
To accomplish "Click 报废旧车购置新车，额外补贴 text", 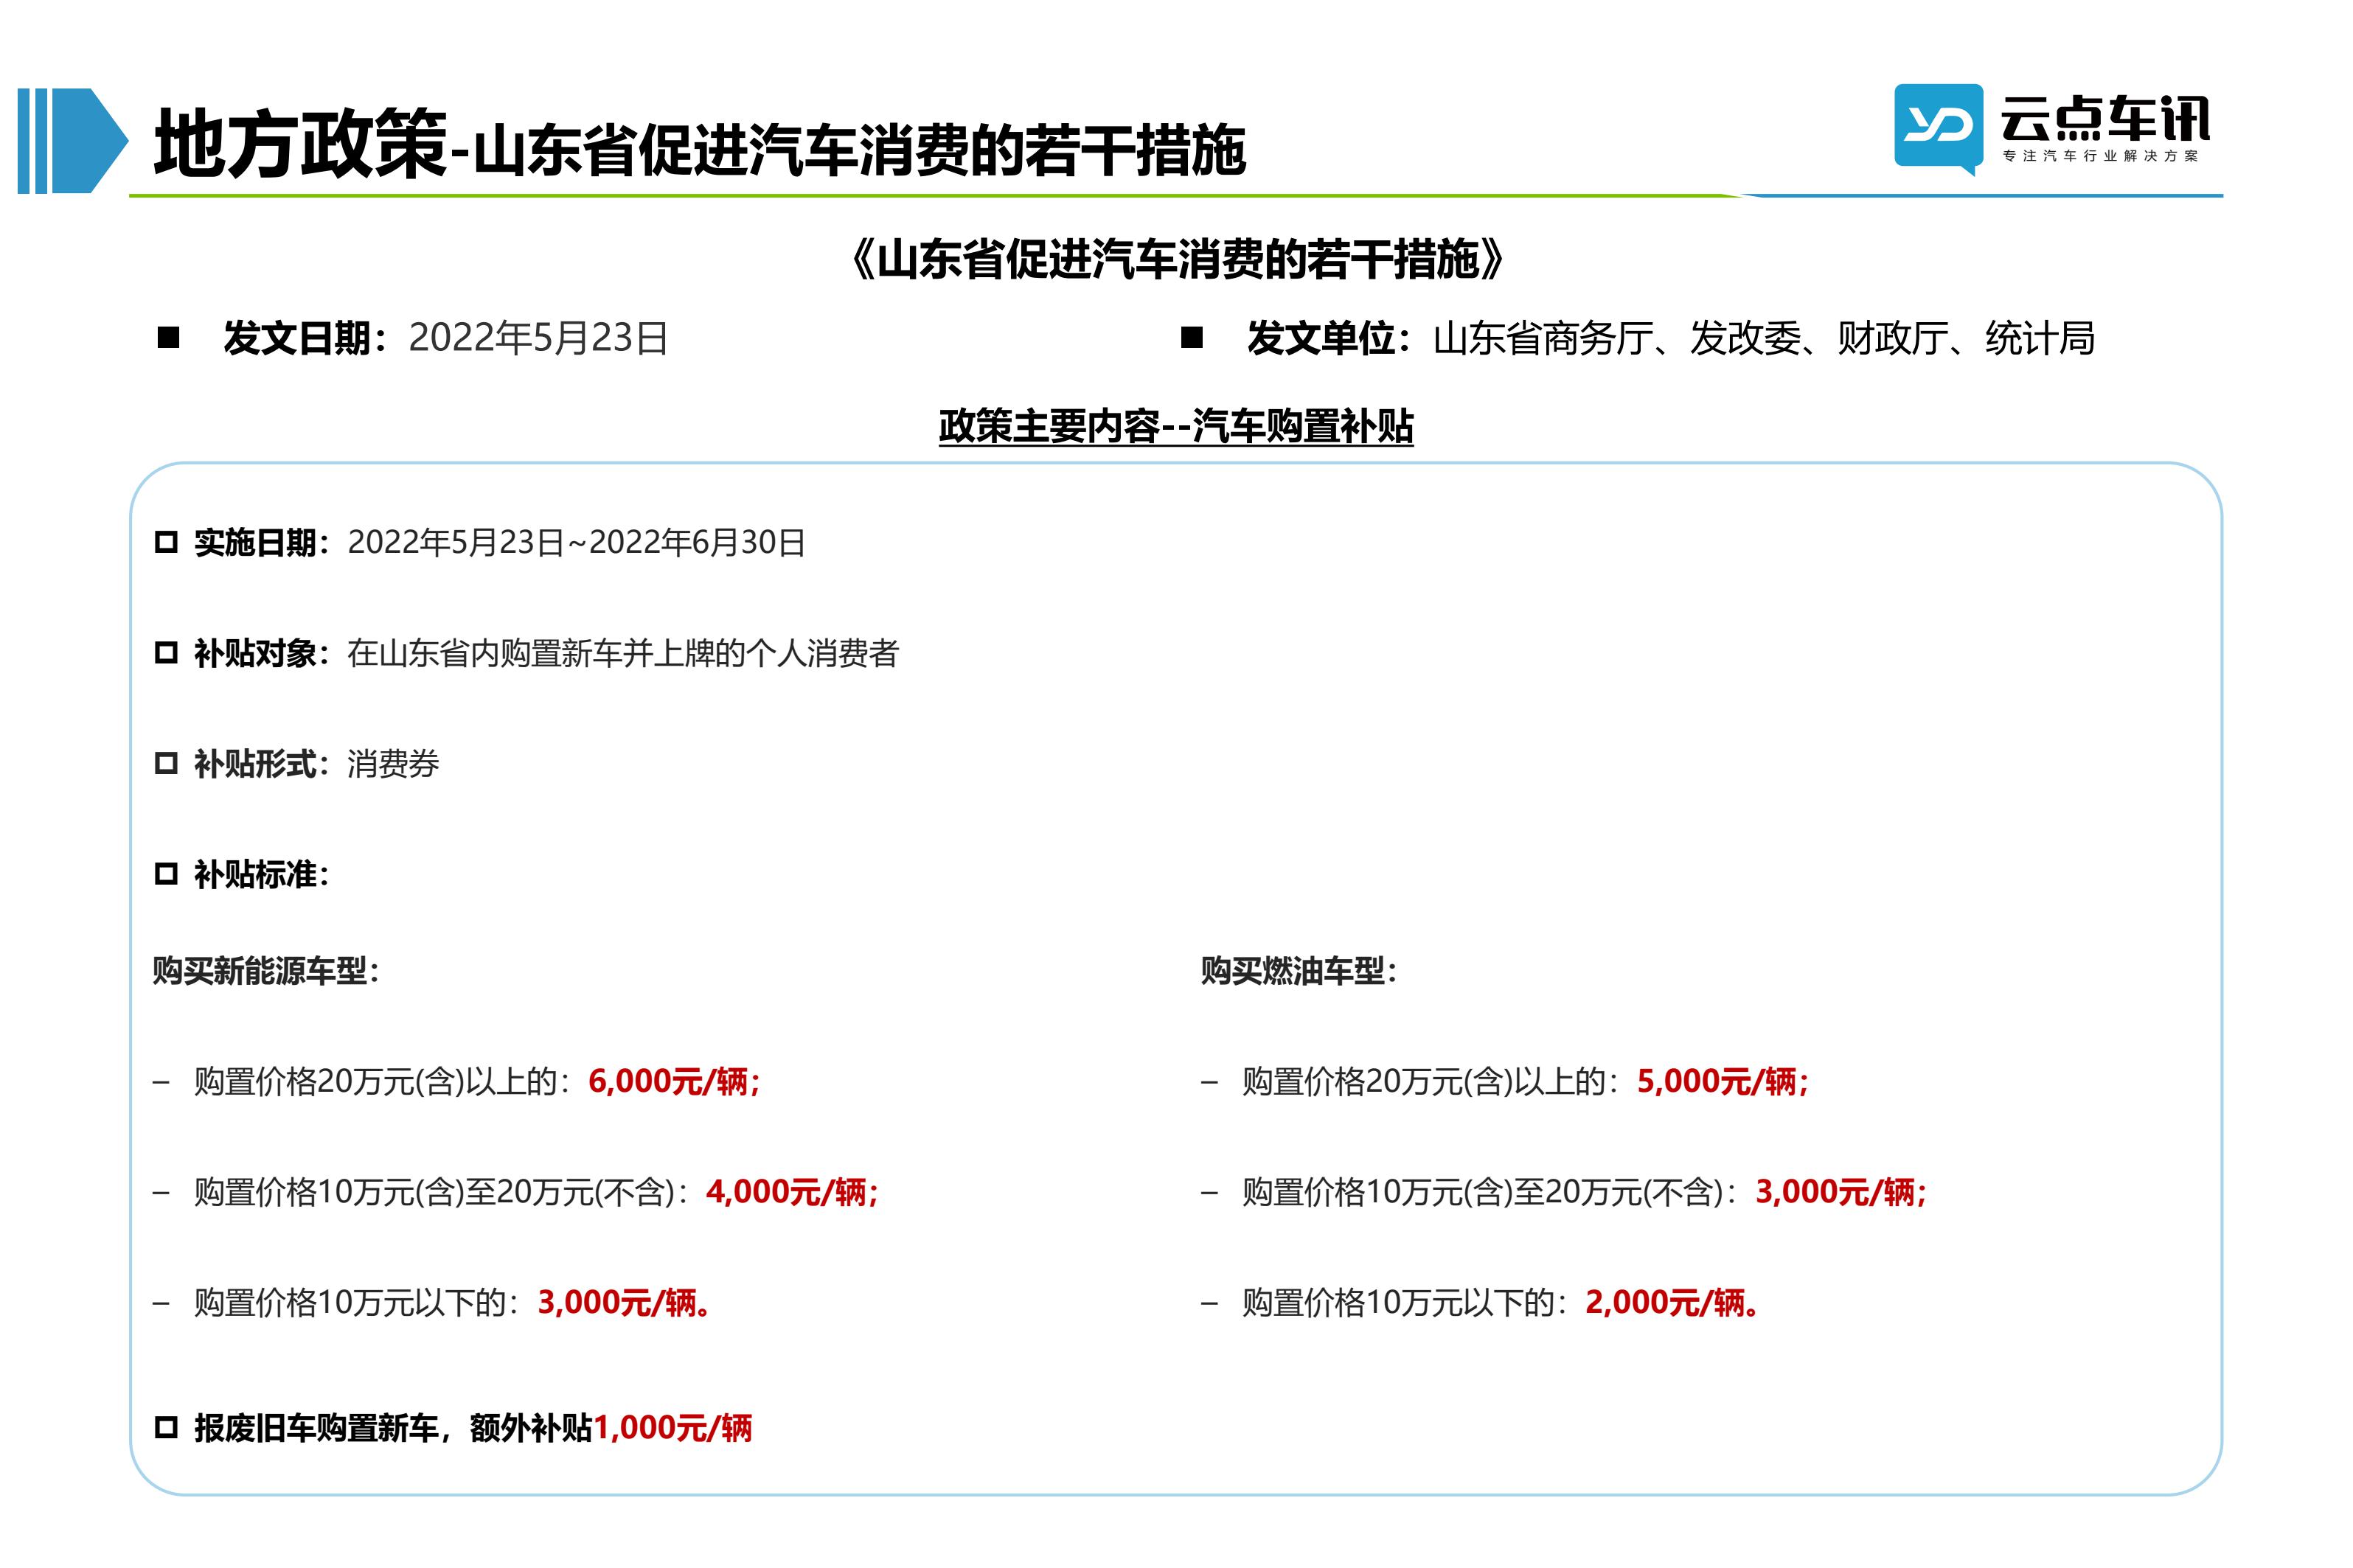I will click(393, 1428).
